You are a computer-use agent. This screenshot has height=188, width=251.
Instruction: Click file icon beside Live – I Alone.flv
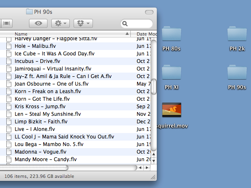(x=9, y=129)
